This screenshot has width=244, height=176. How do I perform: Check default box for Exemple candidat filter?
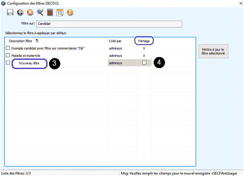pyautogui.click(x=8, y=48)
